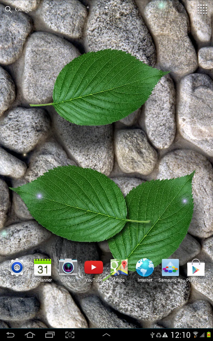The image size is (213, 341).
Task: Tap the Wi-Fi signal status icon
Action: click(x=196, y=335)
